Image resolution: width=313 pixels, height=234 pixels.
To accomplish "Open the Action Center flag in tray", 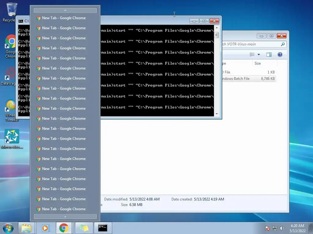I will (267, 228).
